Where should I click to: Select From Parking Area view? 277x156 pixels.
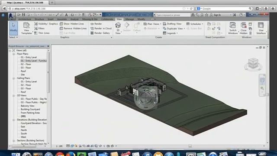pos(30,113)
